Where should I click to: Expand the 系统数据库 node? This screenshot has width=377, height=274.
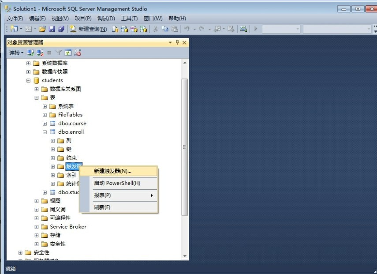pyautogui.click(x=28, y=63)
